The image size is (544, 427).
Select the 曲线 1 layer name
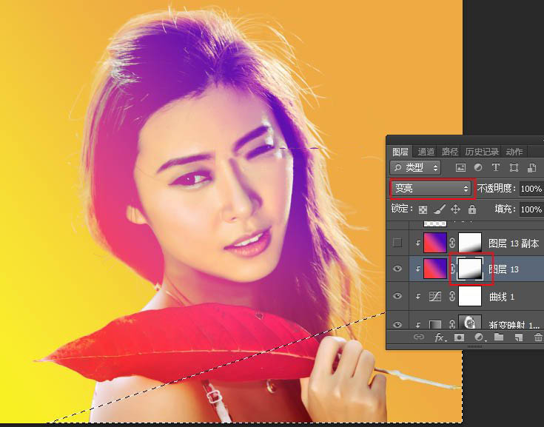click(502, 297)
